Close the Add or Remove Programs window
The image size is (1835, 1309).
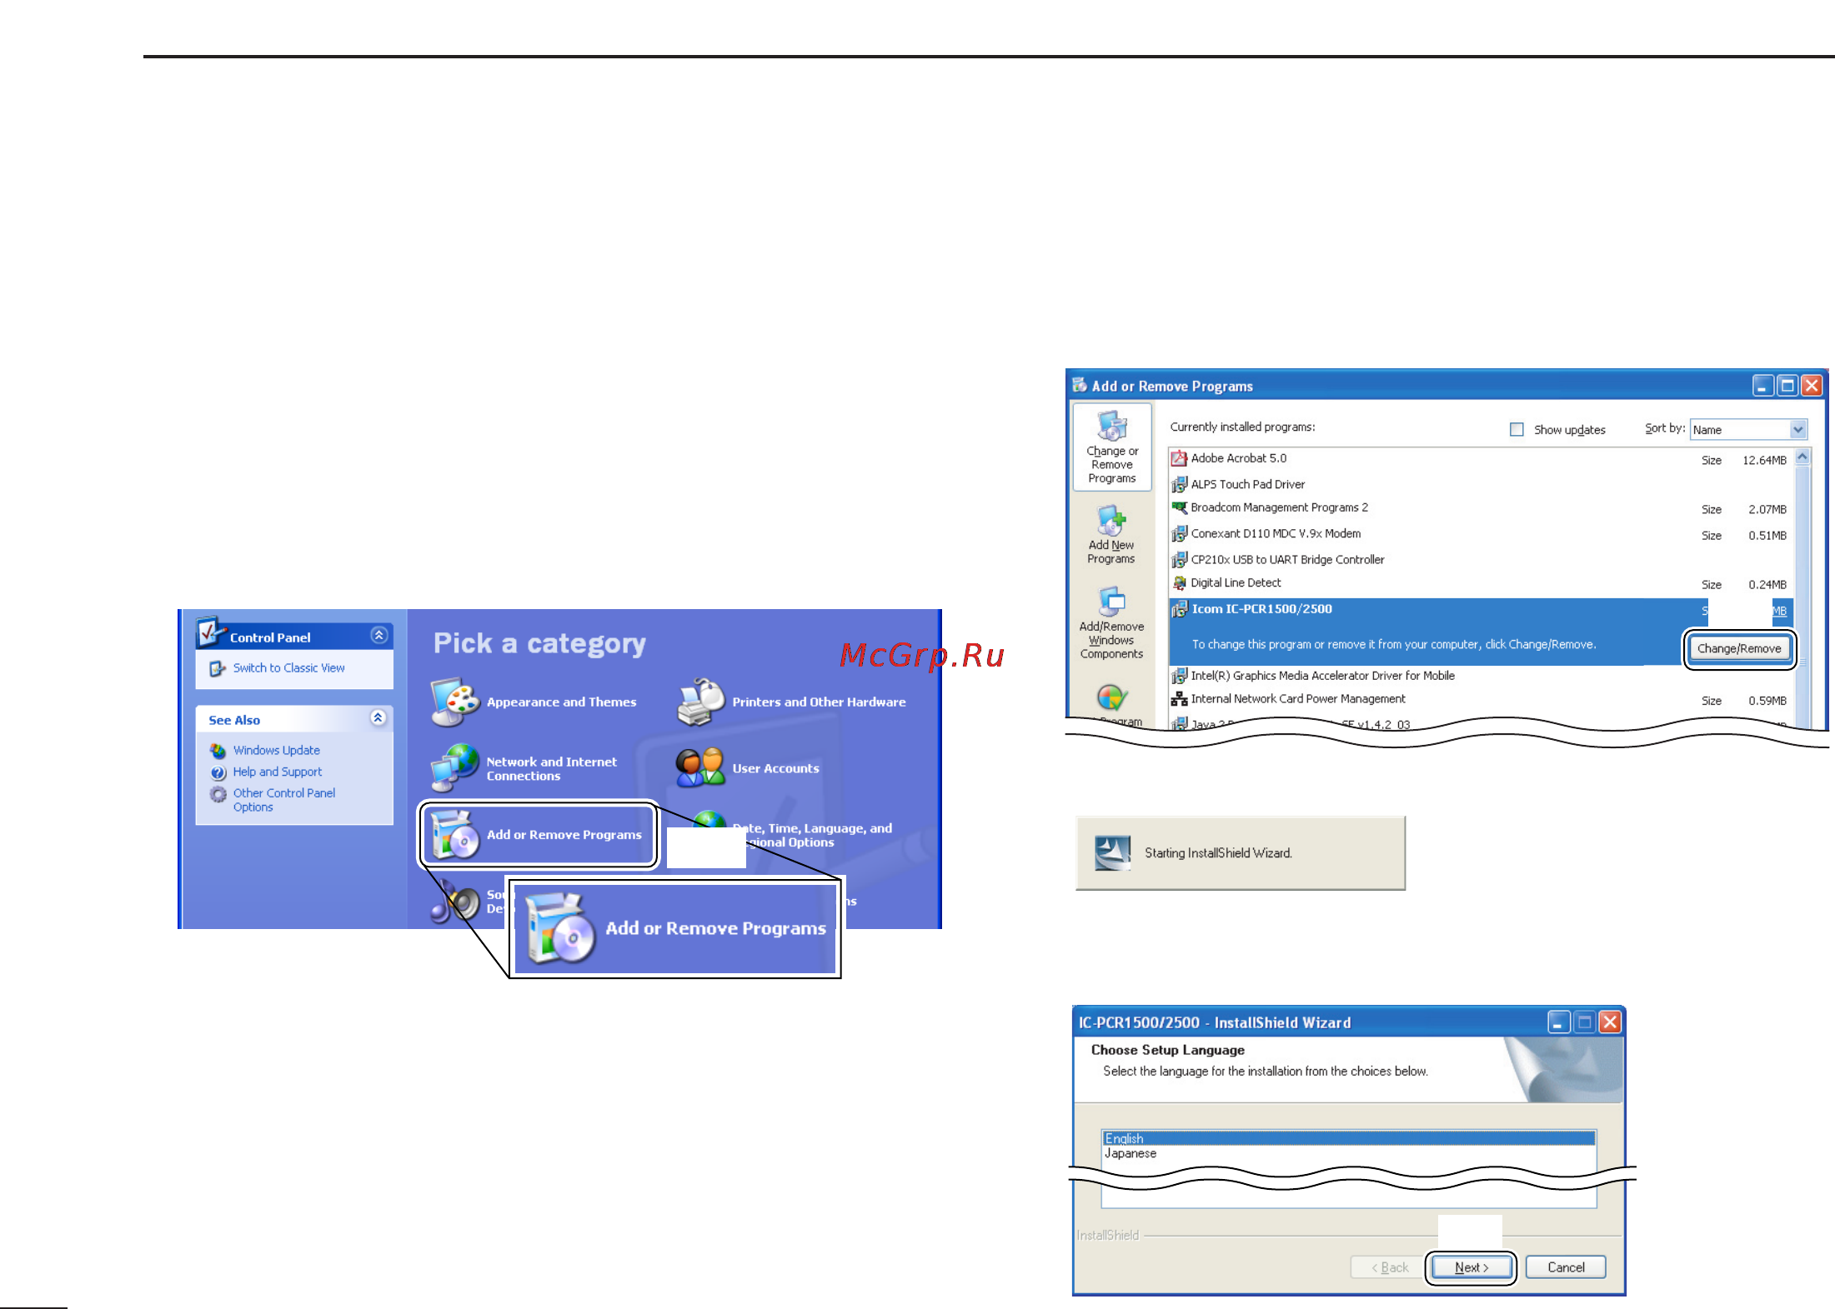1811,386
